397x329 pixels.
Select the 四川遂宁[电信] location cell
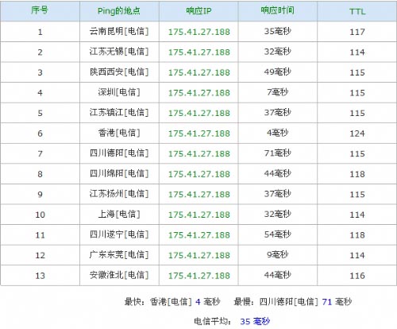coord(119,234)
